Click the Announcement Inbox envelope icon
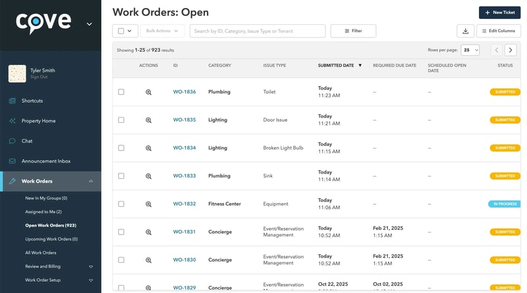Image resolution: width=527 pixels, height=293 pixels. click(x=12, y=161)
